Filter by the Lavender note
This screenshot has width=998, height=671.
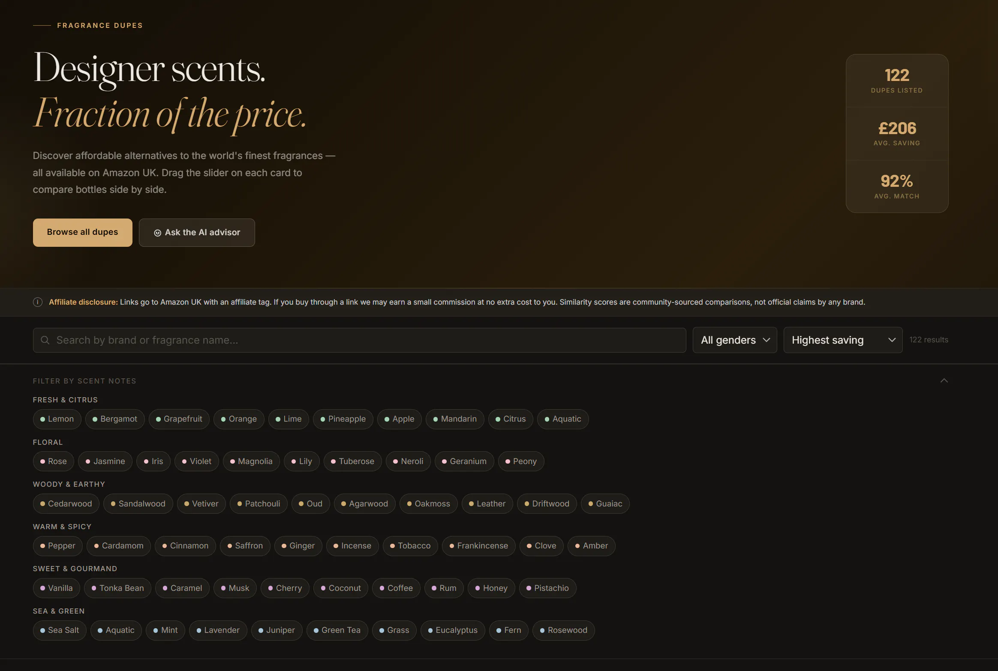coord(218,630)
